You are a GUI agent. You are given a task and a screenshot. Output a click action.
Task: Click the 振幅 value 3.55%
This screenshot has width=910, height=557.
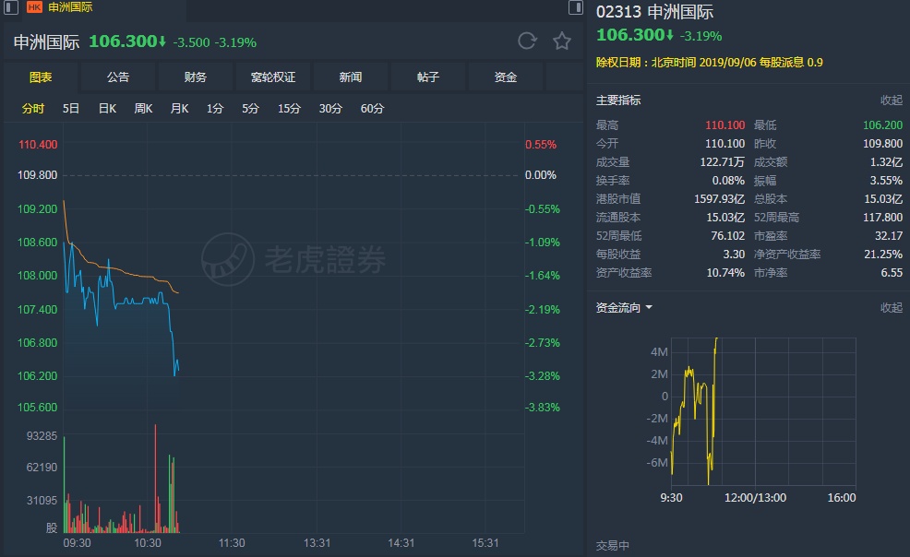[x=886, y=181]
